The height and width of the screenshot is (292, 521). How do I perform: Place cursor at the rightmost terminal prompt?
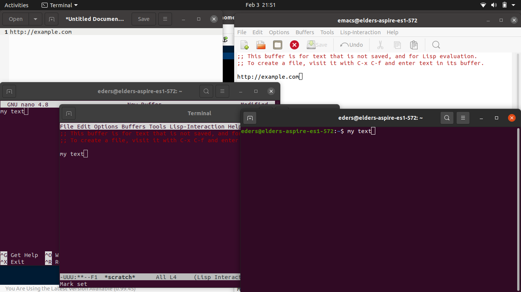tap(372, 131)
